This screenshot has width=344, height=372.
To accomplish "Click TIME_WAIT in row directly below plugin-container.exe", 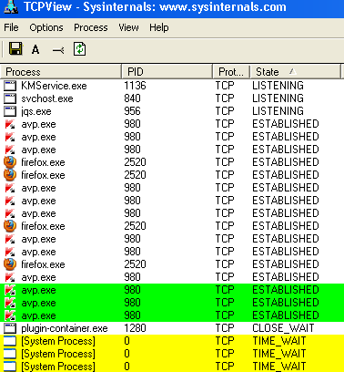I will click(x=279, y=341).
